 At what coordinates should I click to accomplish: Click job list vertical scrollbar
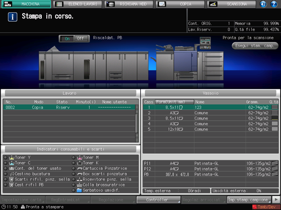[137, 123]
